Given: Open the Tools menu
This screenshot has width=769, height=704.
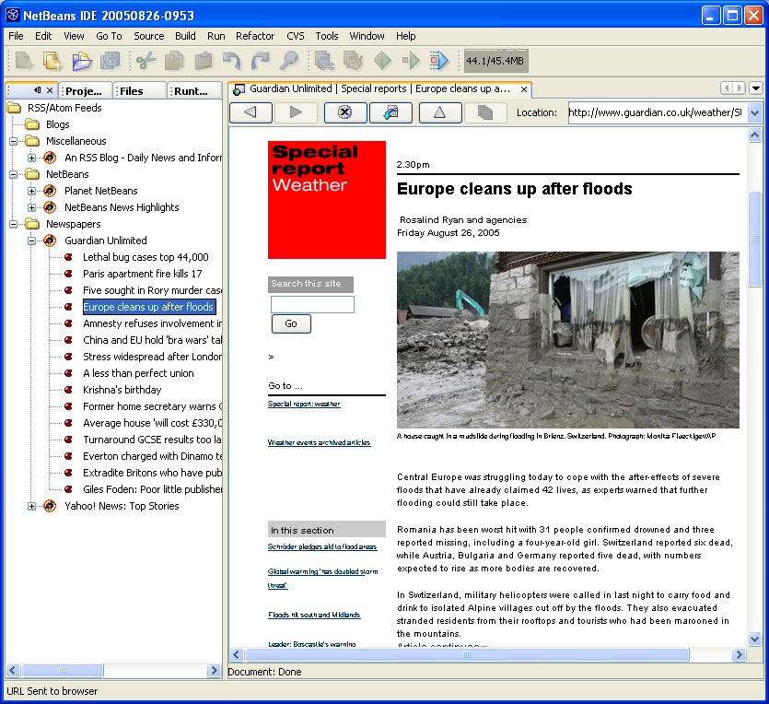Looking at the screenshot, I should 327,36.
